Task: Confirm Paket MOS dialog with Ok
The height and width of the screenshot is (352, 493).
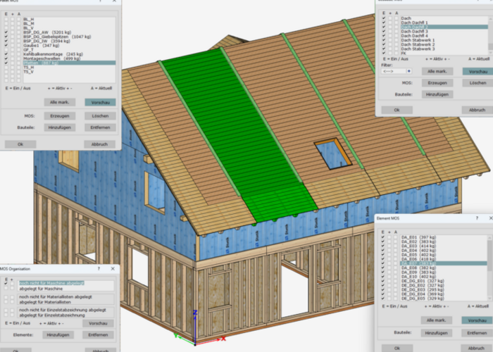Action: [20, 144]
